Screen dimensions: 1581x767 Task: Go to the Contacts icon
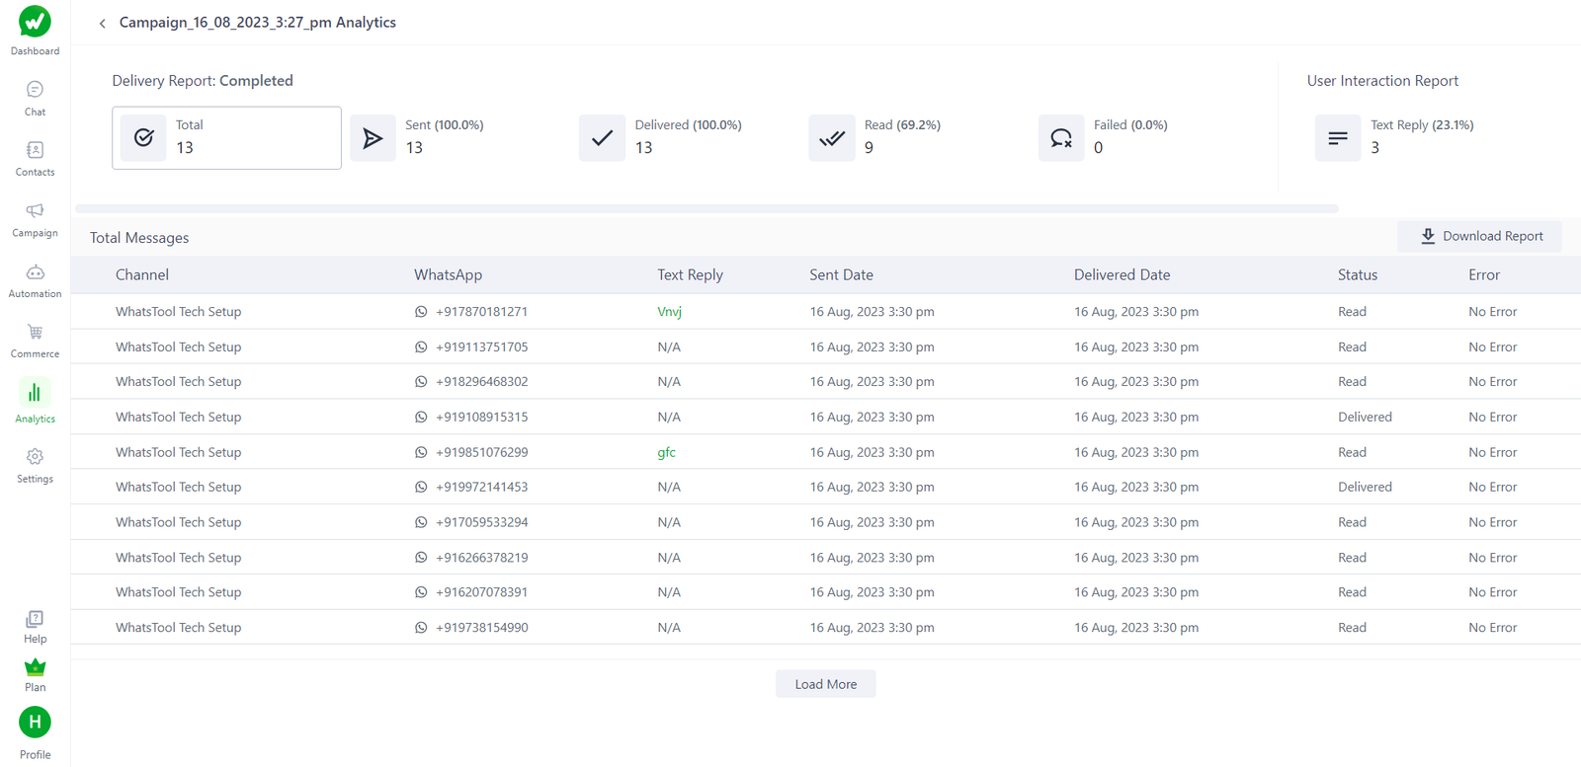[x=35, y=150]
